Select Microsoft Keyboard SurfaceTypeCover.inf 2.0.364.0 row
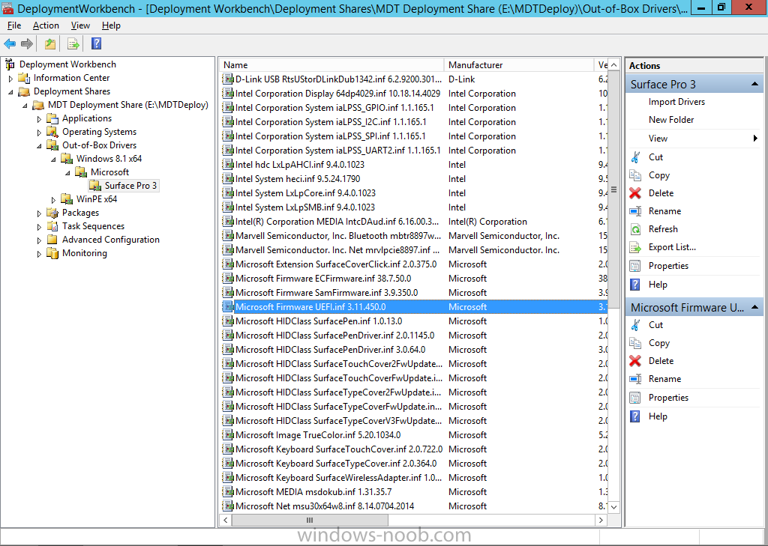Image resolution: width=768 pixels, height=546 pixels. click(x=414, y=464)
